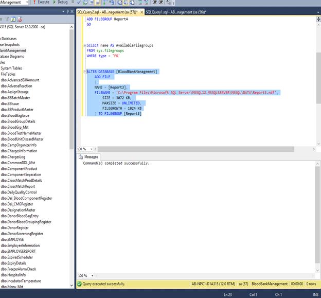Click the Debug button in toolbar
Viewport: 321px width, 298px height.
[62, 3]
